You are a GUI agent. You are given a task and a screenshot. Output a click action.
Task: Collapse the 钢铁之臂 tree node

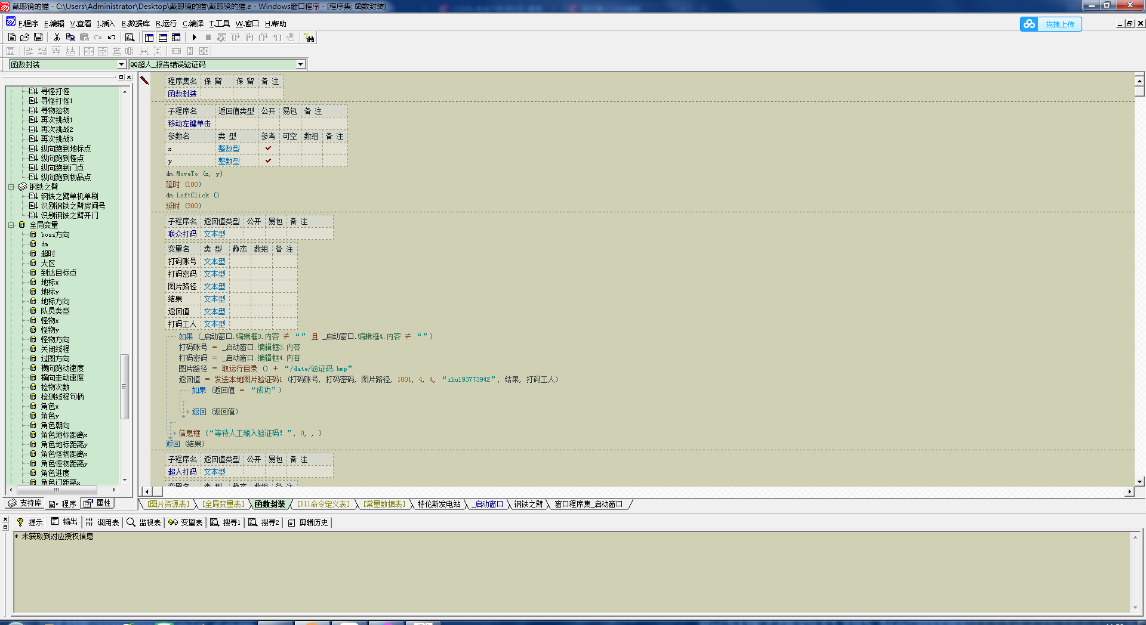coord(11,187)
